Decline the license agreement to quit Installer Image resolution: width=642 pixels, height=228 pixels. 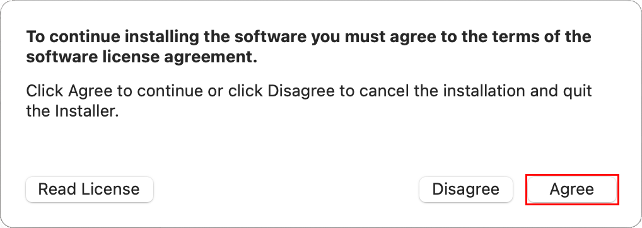466,189
